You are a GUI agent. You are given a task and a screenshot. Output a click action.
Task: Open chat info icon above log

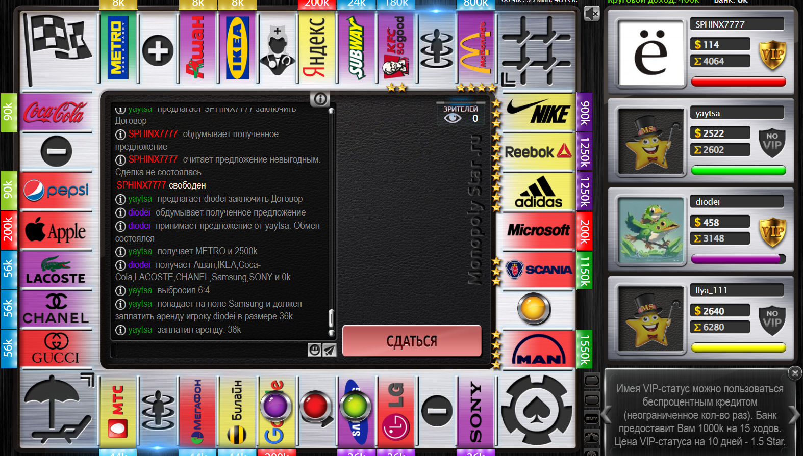tap(320, 99)
